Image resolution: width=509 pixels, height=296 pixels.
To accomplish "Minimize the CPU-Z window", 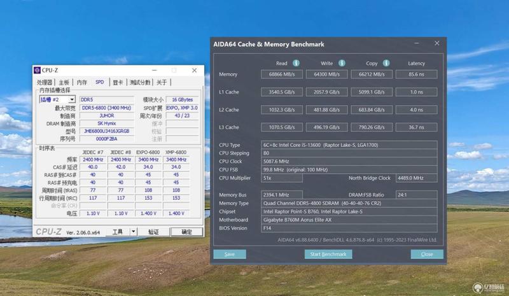I will coord(155,70).
